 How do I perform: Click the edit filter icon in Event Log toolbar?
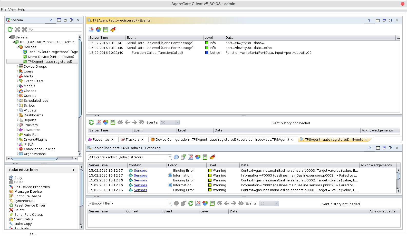pyautogui.click(x=183, y=157)
